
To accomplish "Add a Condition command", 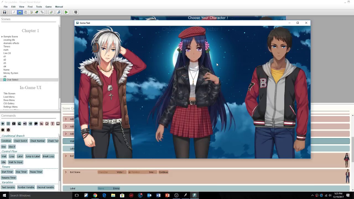I will (6, 141).
